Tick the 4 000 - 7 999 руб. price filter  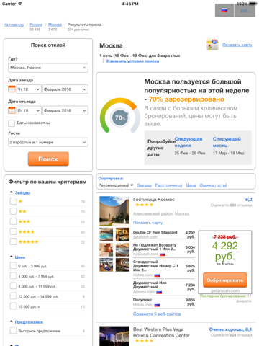click(13, 276)
